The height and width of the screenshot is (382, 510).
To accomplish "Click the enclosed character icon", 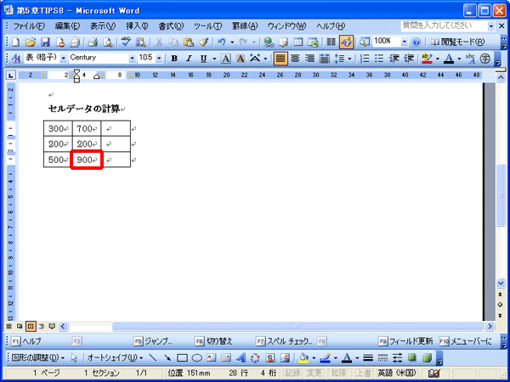I will click(485, 59).
